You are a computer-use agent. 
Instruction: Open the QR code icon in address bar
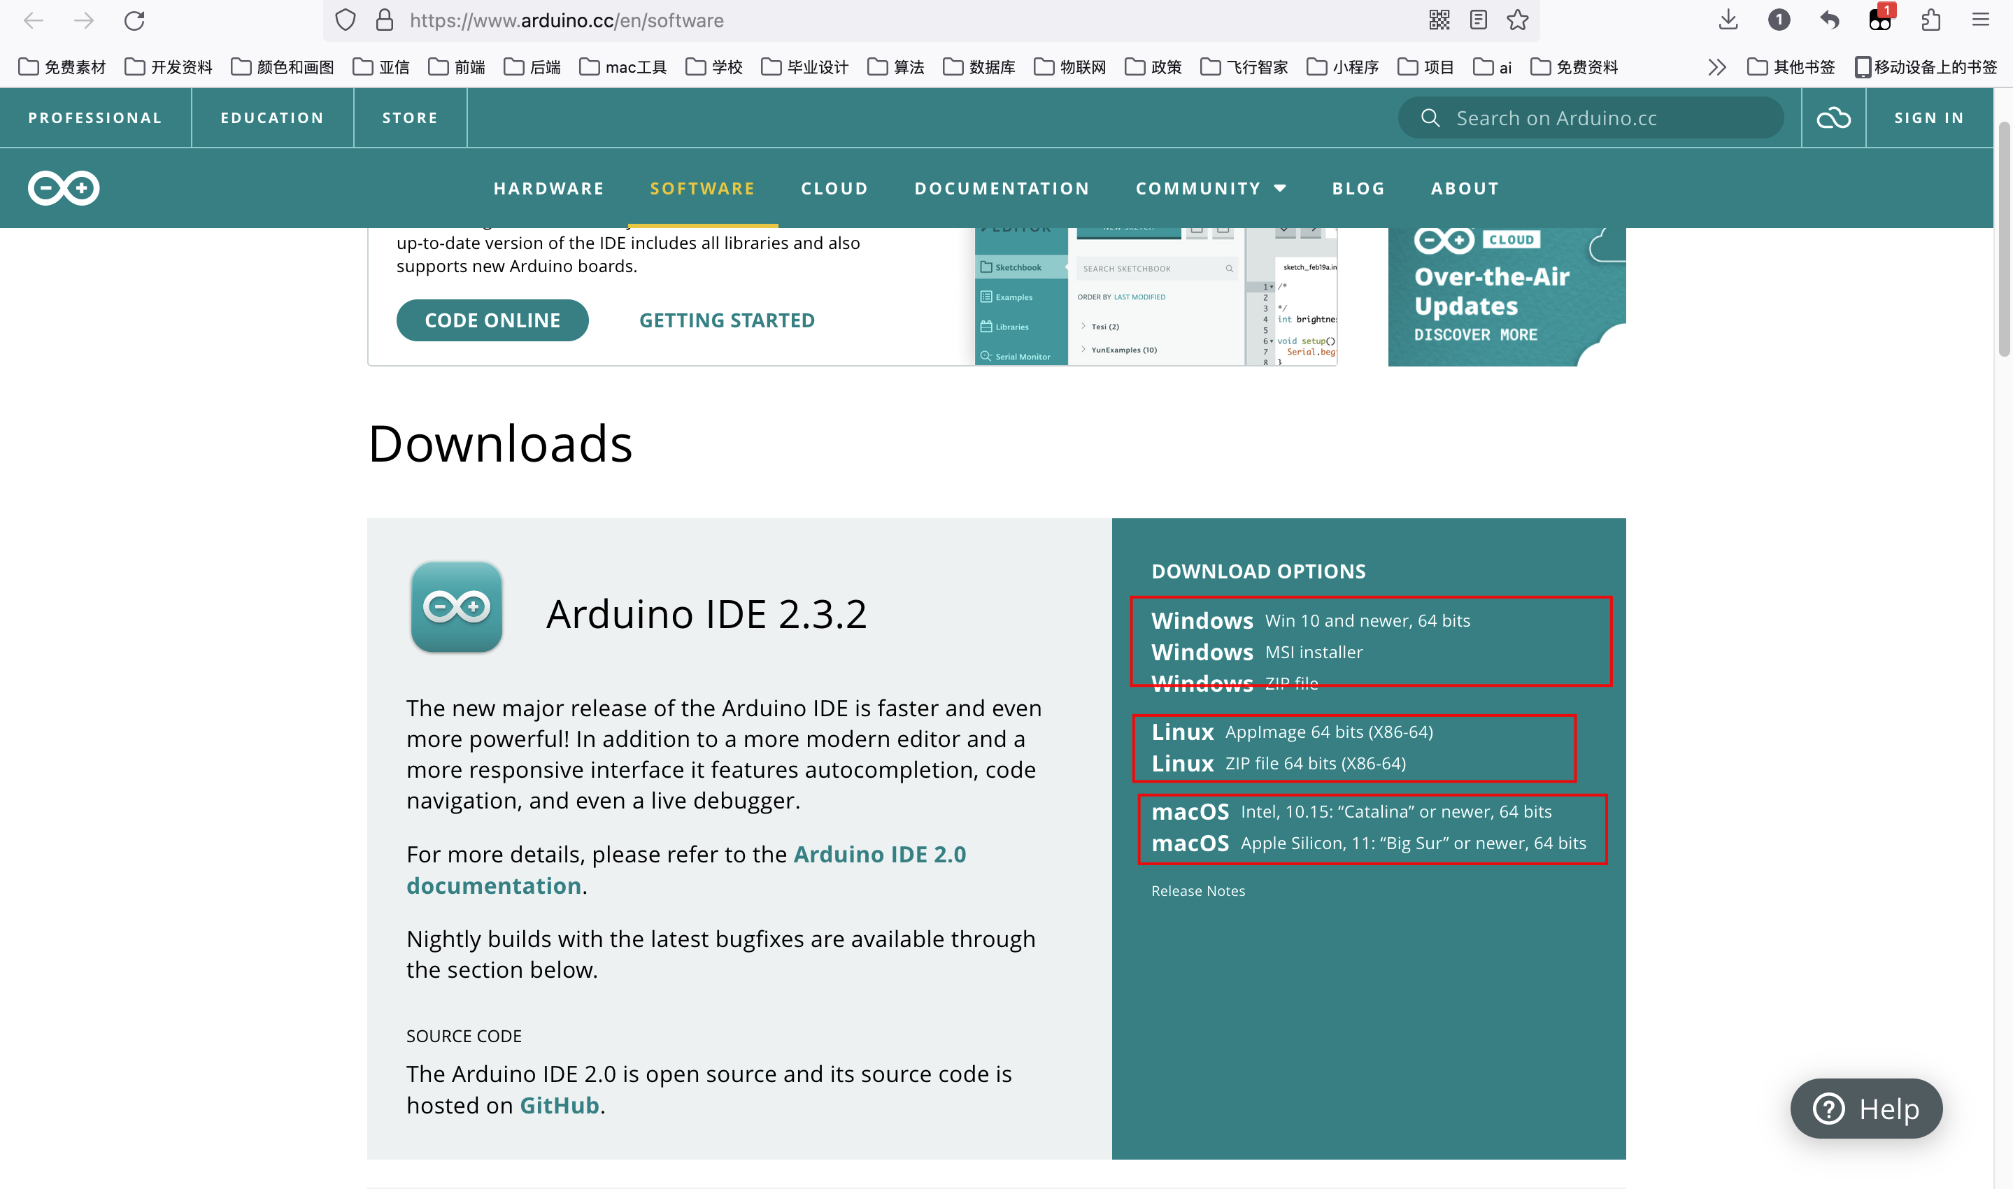coord(1439,20)
